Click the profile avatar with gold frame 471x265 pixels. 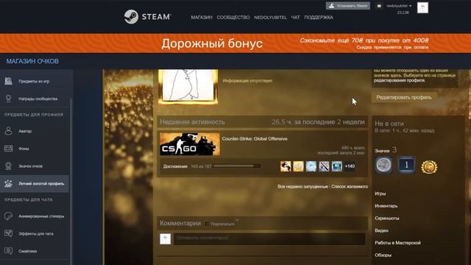188,86
